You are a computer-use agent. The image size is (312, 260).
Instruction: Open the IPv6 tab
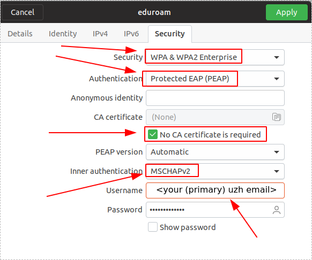(131, 34)
